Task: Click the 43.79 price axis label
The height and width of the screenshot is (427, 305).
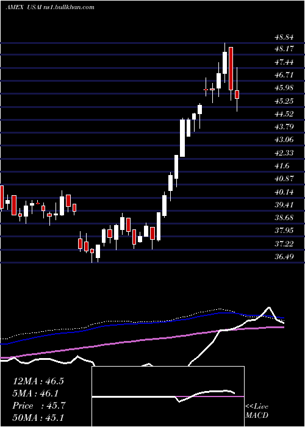Action: click(x=284, y=127)
